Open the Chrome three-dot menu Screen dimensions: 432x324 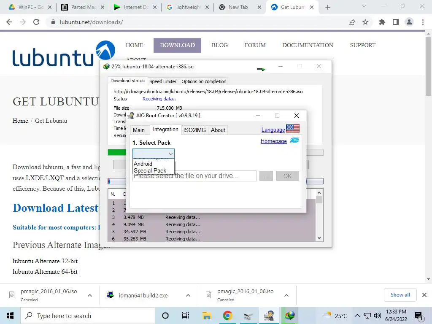tap(423, 22)
